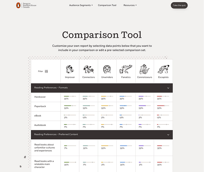The width and height of the screenshot is (204, 172).
Task: Click the Escapists Paperback 55% bar
Action: pos(163,106)
